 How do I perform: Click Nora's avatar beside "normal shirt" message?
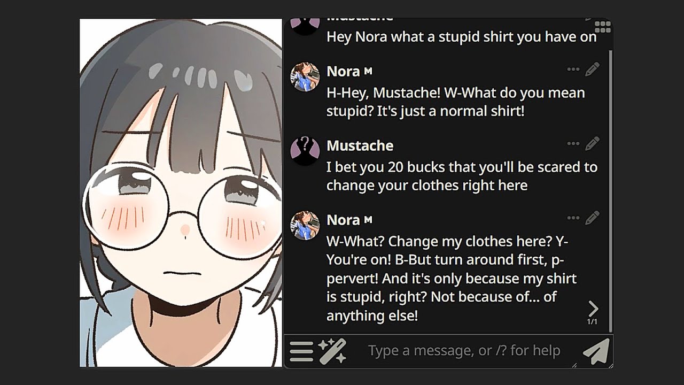click(305, 76)
